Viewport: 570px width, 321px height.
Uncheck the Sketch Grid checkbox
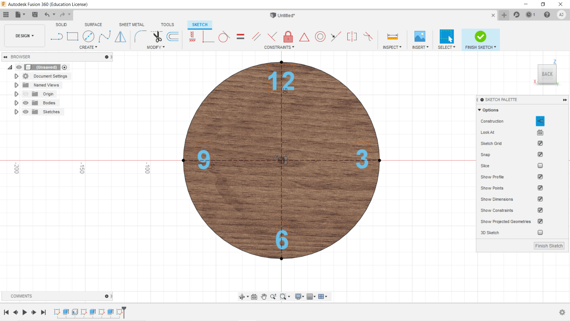point(540,143)
